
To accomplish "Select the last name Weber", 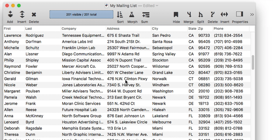I will tap(31, 85).
